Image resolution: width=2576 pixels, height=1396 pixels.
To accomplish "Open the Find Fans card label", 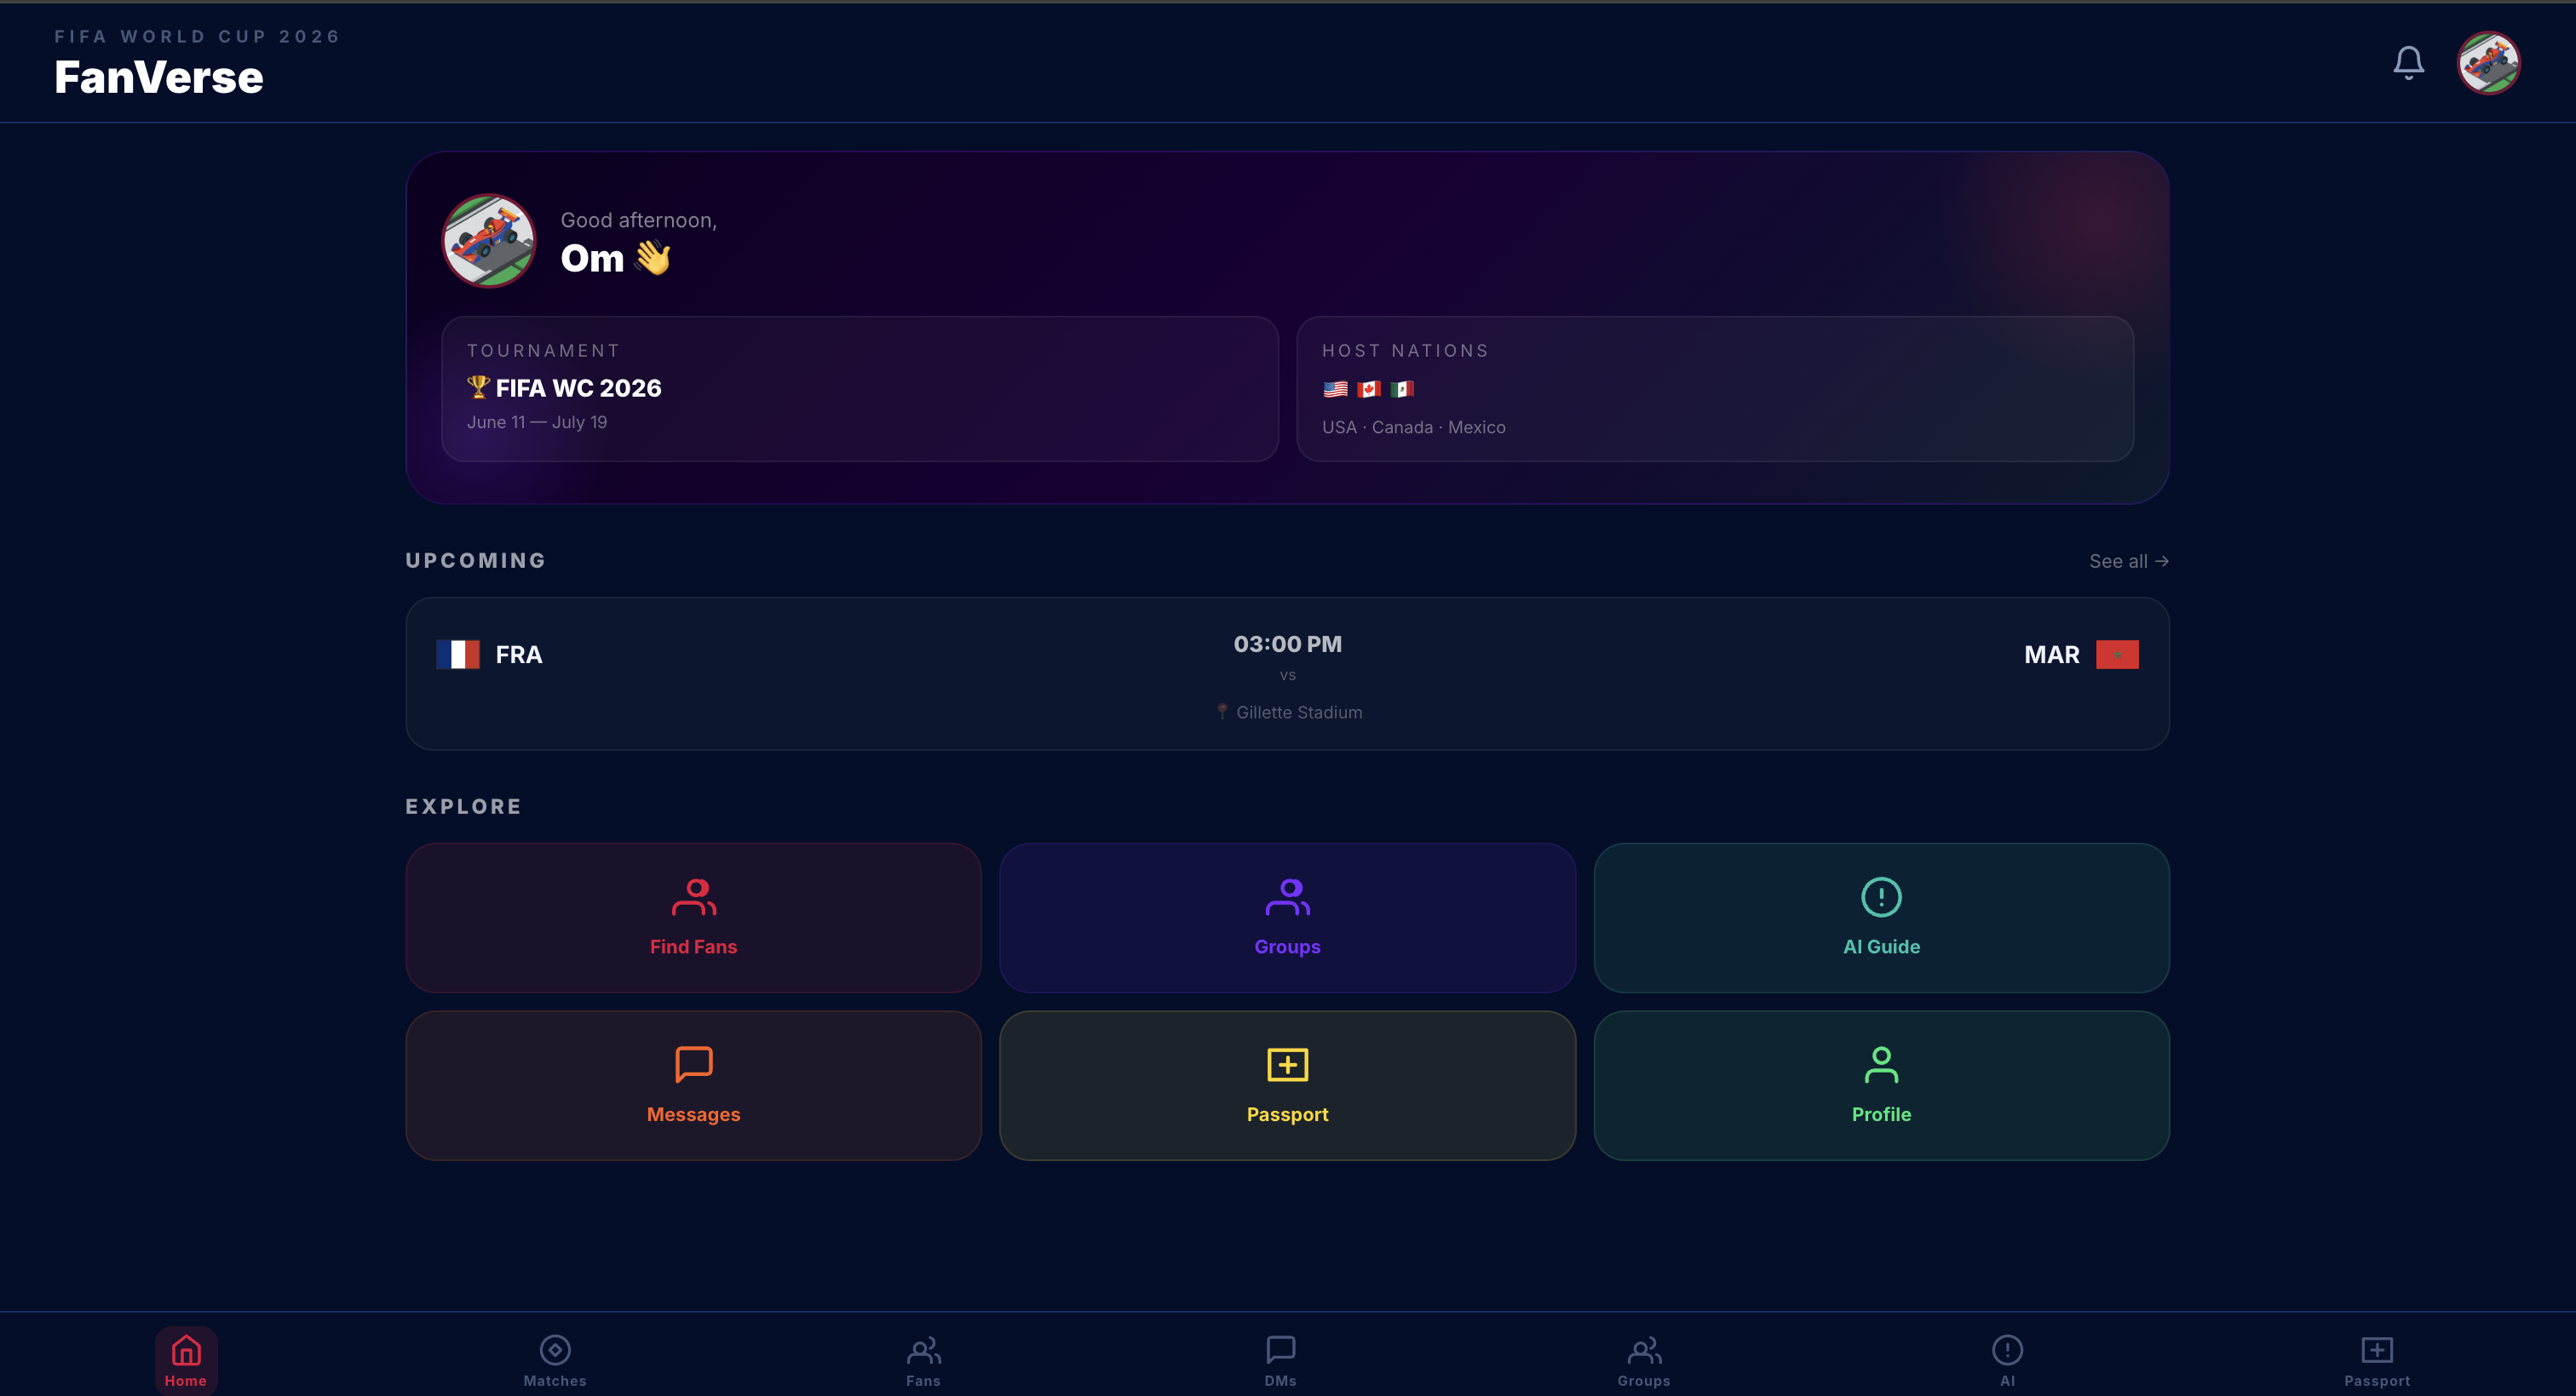I will click(694, 947).
